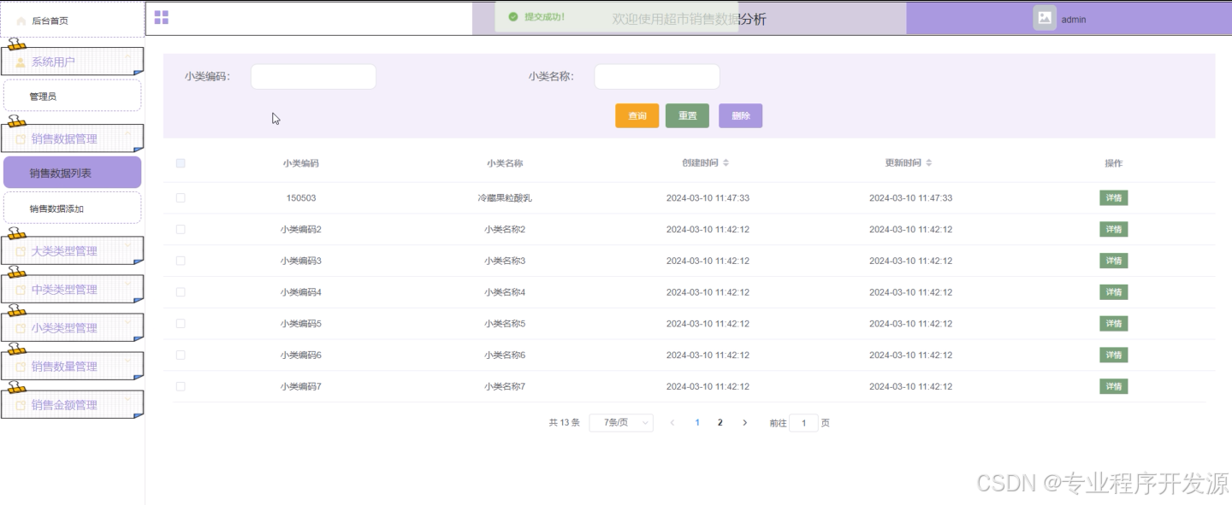The image size is (1232, 505).
Task: Focus the 小类名称 search input
Action: [x=657, y=76]
